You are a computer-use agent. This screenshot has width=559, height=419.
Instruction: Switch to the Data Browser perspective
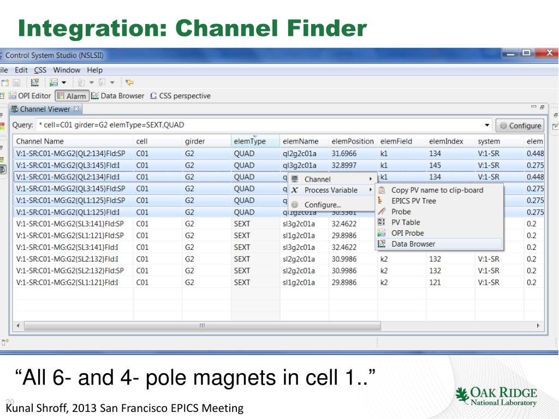point(118,96)
